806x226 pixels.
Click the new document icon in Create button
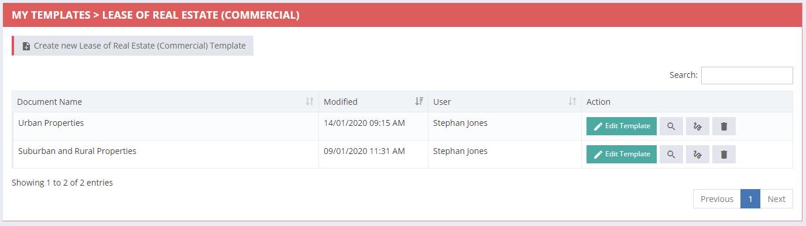pyautogui.click(x=26, y=46)
